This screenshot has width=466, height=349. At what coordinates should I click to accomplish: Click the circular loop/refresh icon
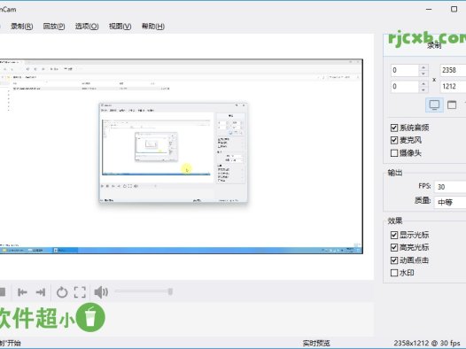(62, 292)
